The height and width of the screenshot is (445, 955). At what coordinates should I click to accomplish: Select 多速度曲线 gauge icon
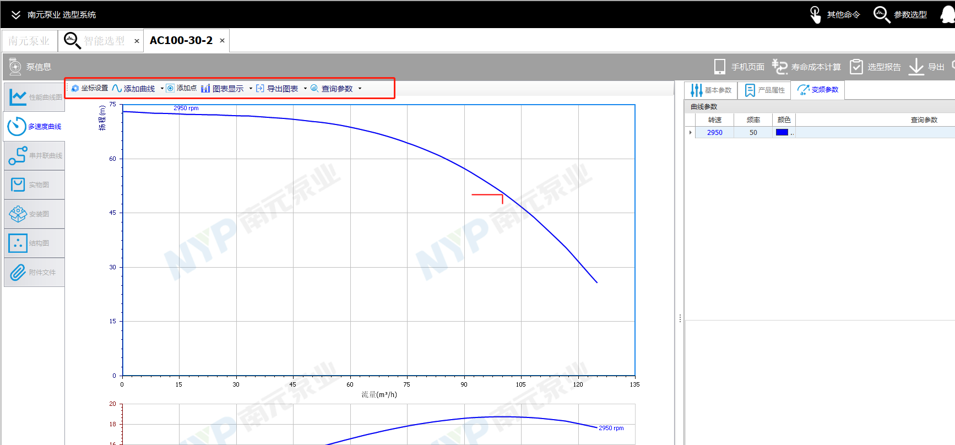click(x=17, y=126)
